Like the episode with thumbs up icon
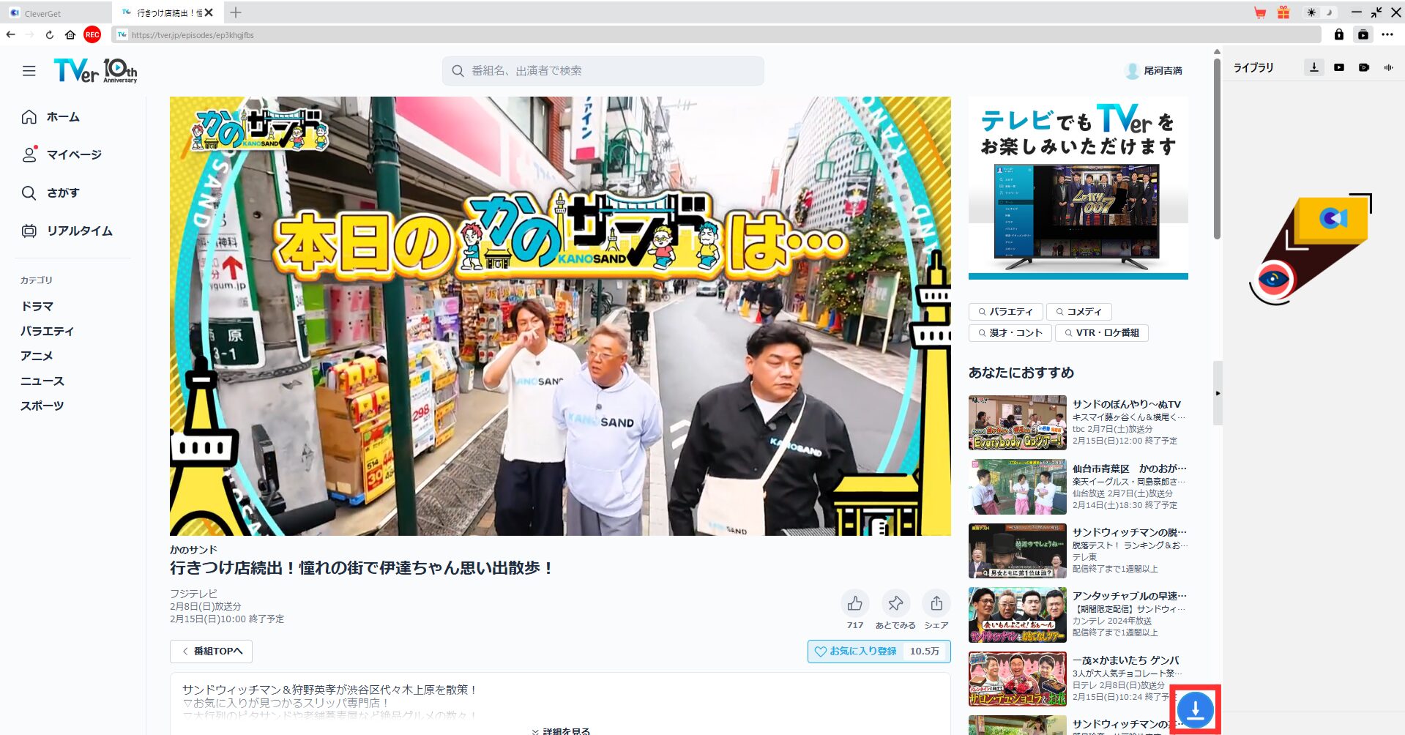Image resolution: width=1405 pixels, height=735 pixels. click(x=854, y=603)
